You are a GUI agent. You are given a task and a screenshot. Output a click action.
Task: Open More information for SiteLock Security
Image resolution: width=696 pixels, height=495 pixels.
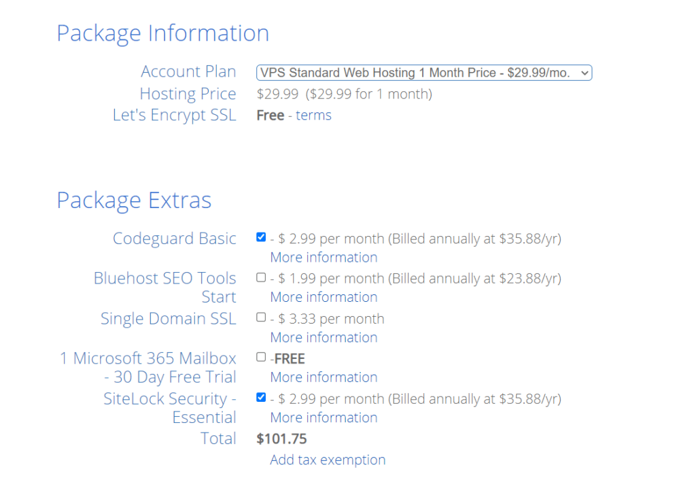324,417
